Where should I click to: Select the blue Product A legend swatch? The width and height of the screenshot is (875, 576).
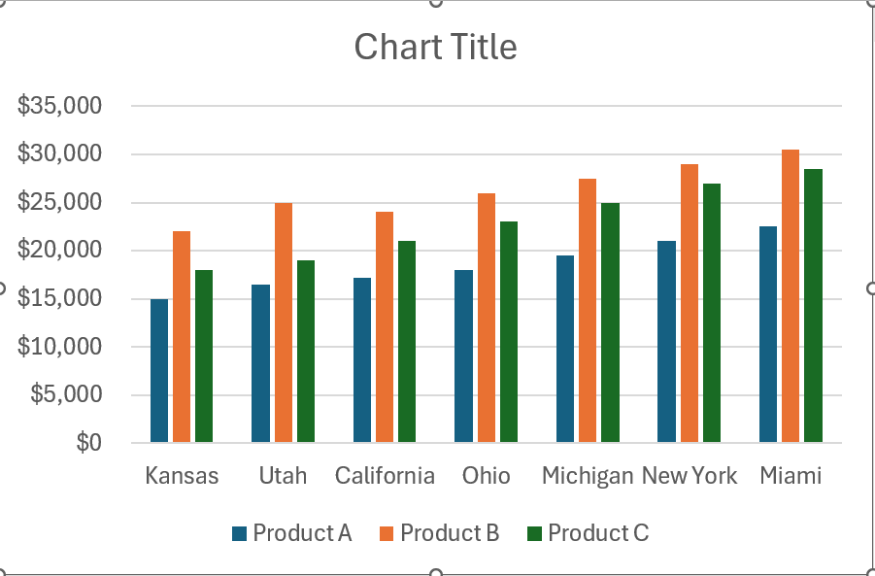(x=240, y=533)
